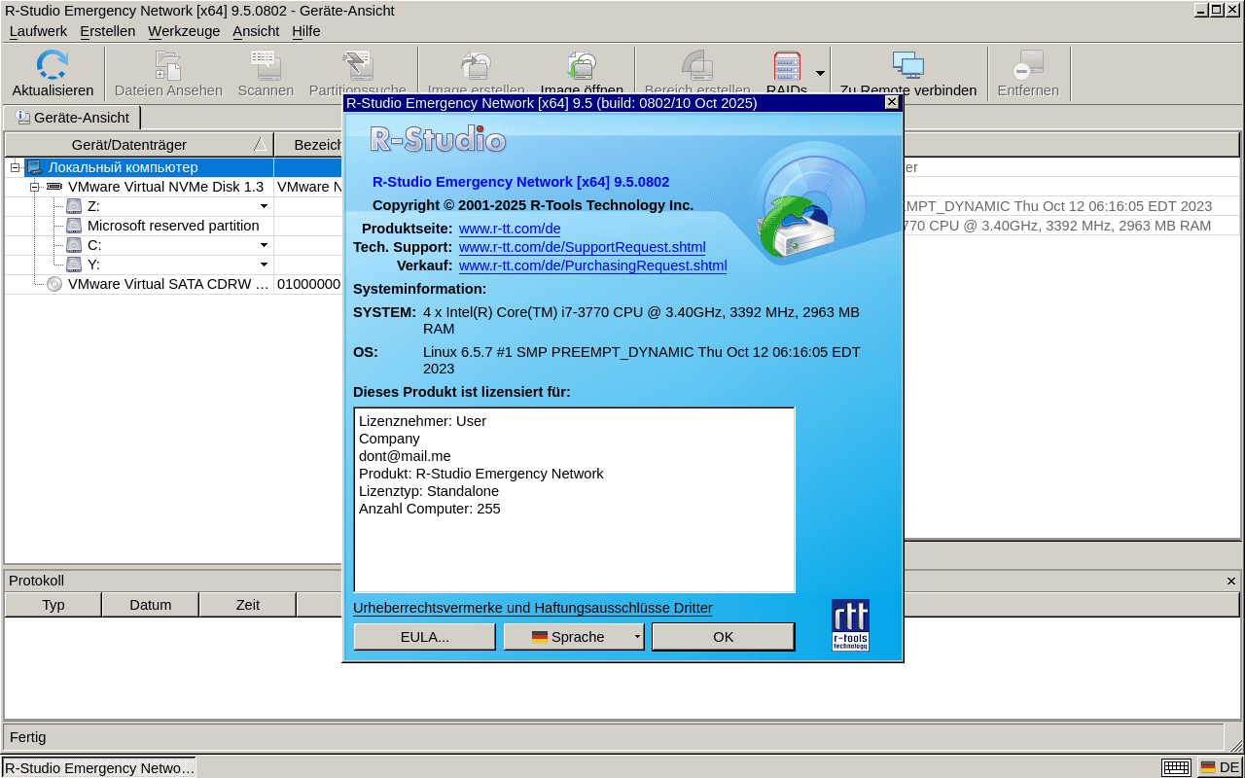Open the dropdown arrow next to drive C:
1245x778 pixels.
(x=263, y=245)
